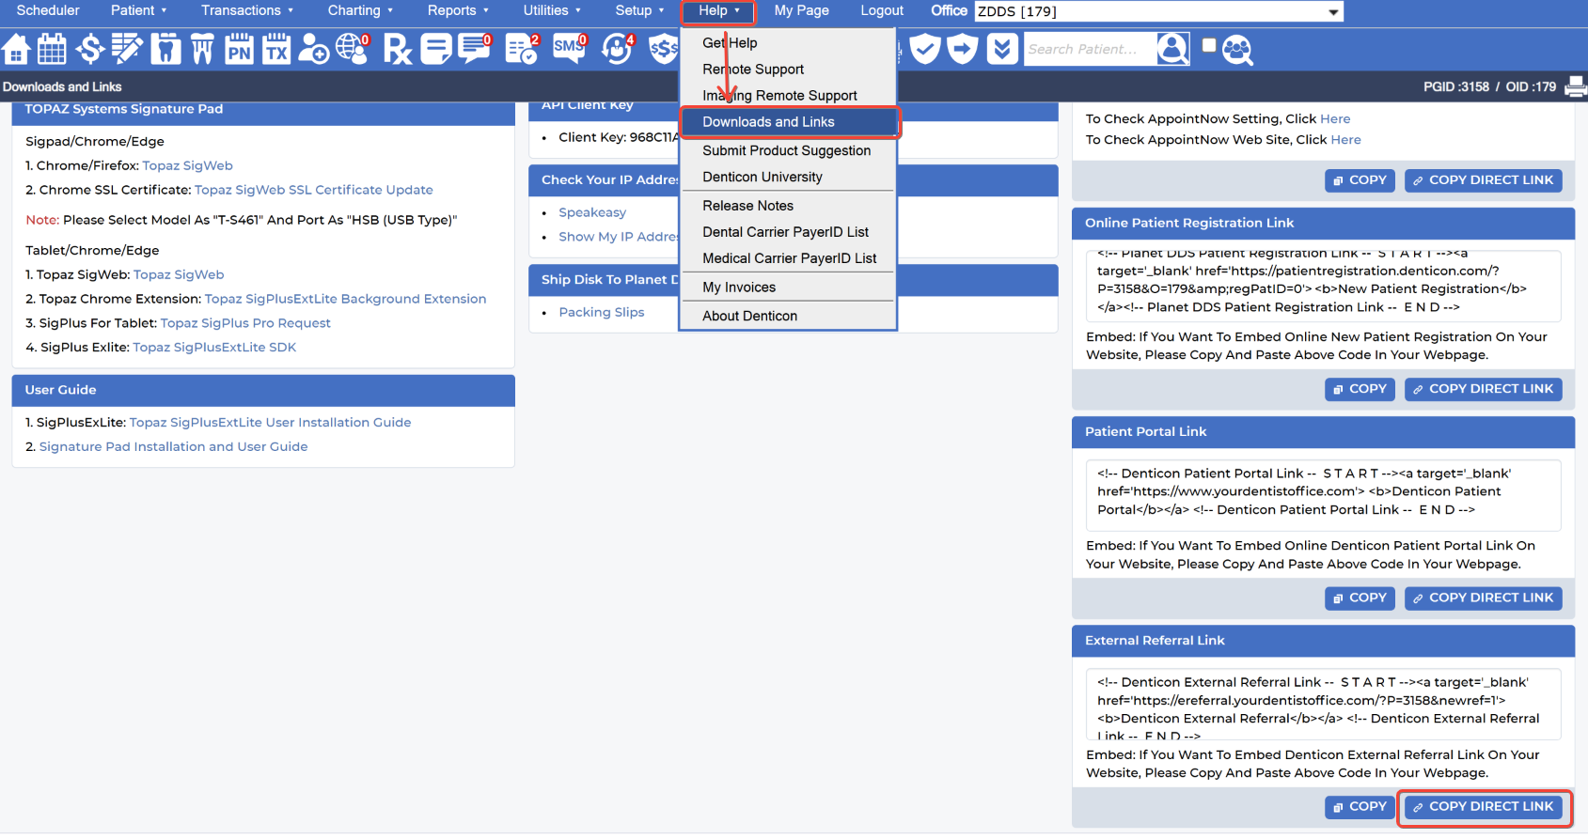Click Copy under Patient Portal Link
Screen dimensions: 1588x839
pos(1360,598)
